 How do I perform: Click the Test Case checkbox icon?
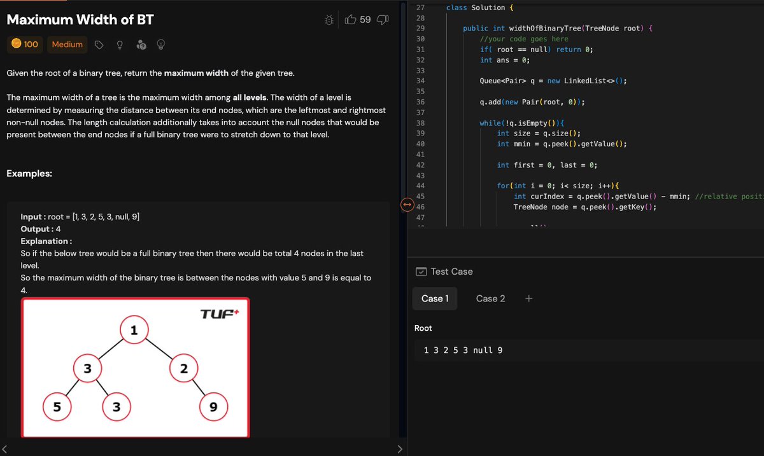[421, 272]
